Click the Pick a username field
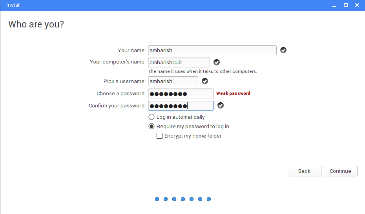The height and width of the screenshot is (214, 365). [x=173, y=81]
